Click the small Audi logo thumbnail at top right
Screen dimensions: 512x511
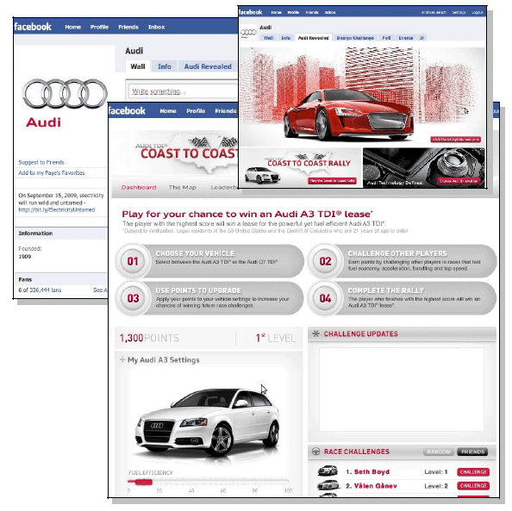248,33
